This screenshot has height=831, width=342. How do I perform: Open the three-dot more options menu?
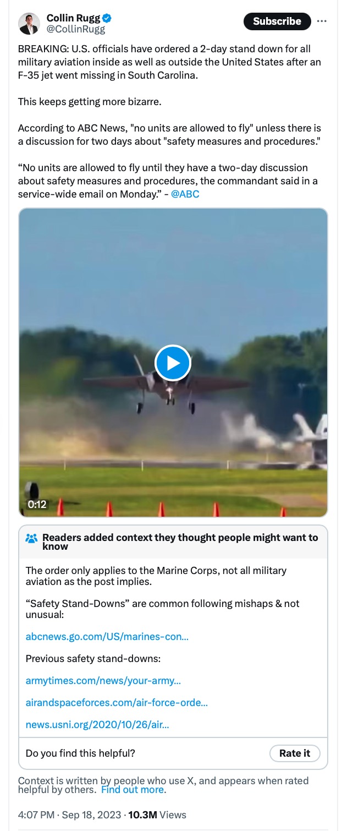pyautogui.click(x=322, y=21)
